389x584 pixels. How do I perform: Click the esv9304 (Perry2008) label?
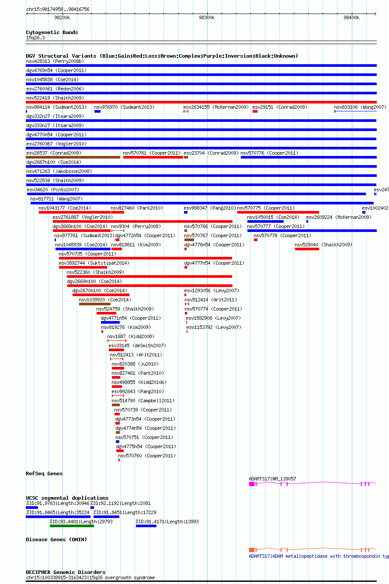(x=136, y=226)
